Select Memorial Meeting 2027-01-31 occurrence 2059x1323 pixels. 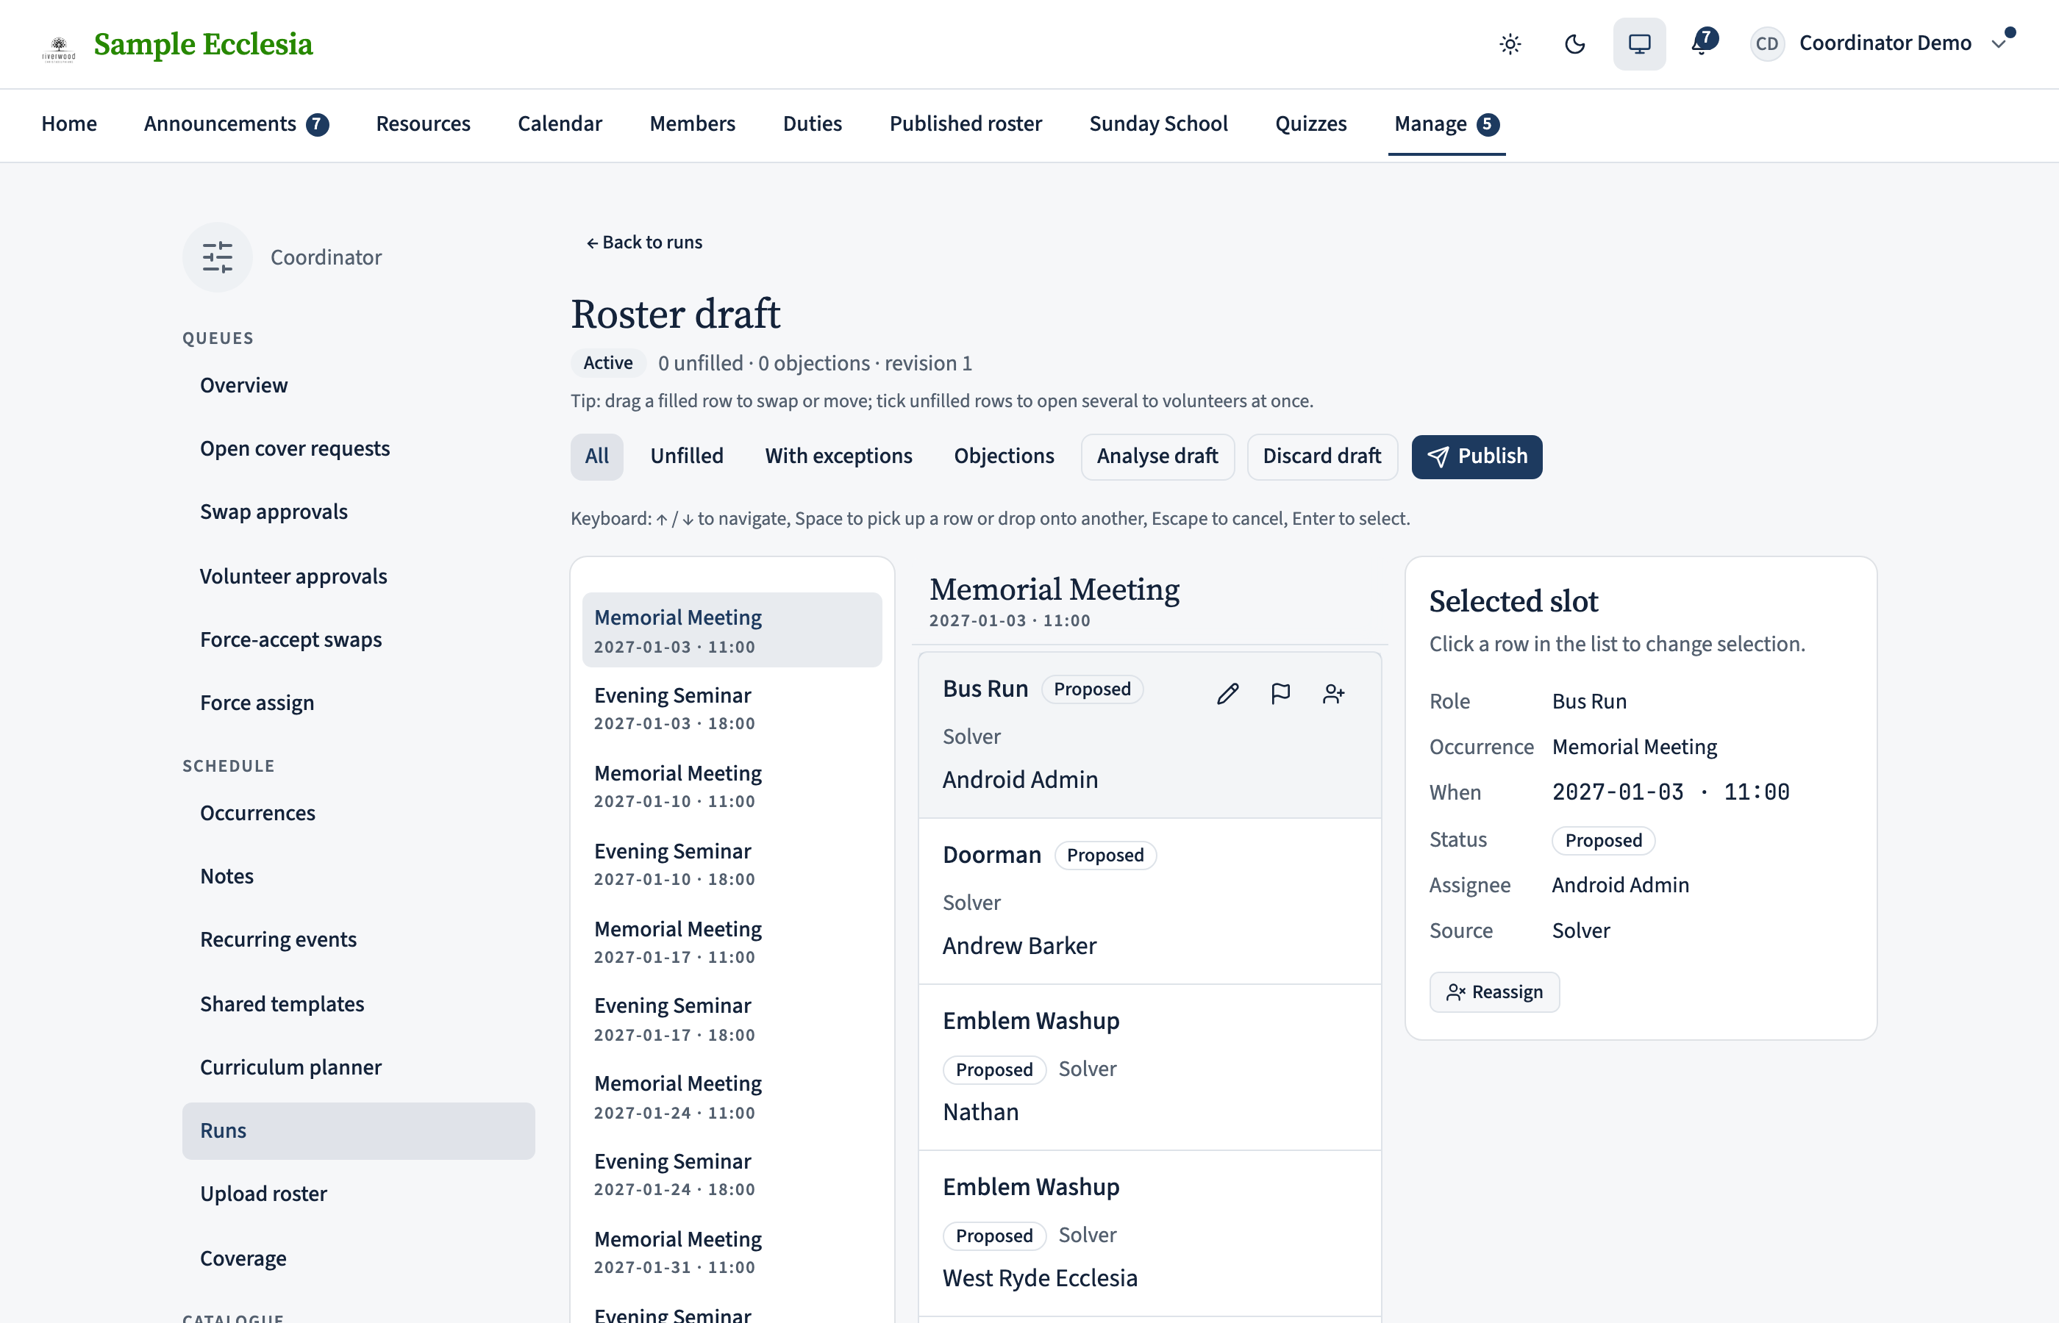click(732, 1252)
